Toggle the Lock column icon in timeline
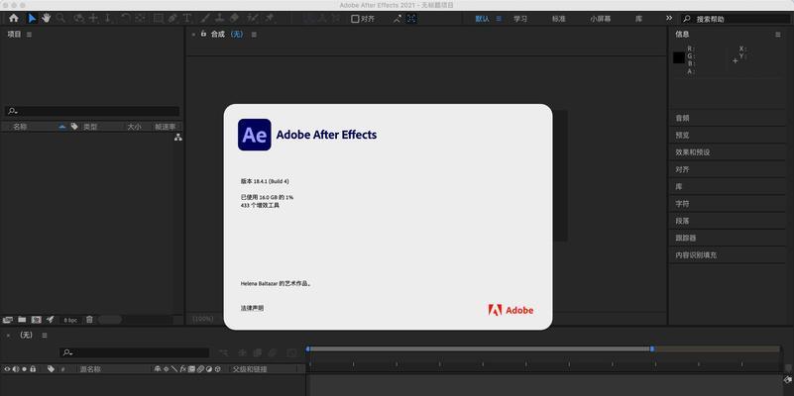This screenshot has width=794, height=396. 33,369
